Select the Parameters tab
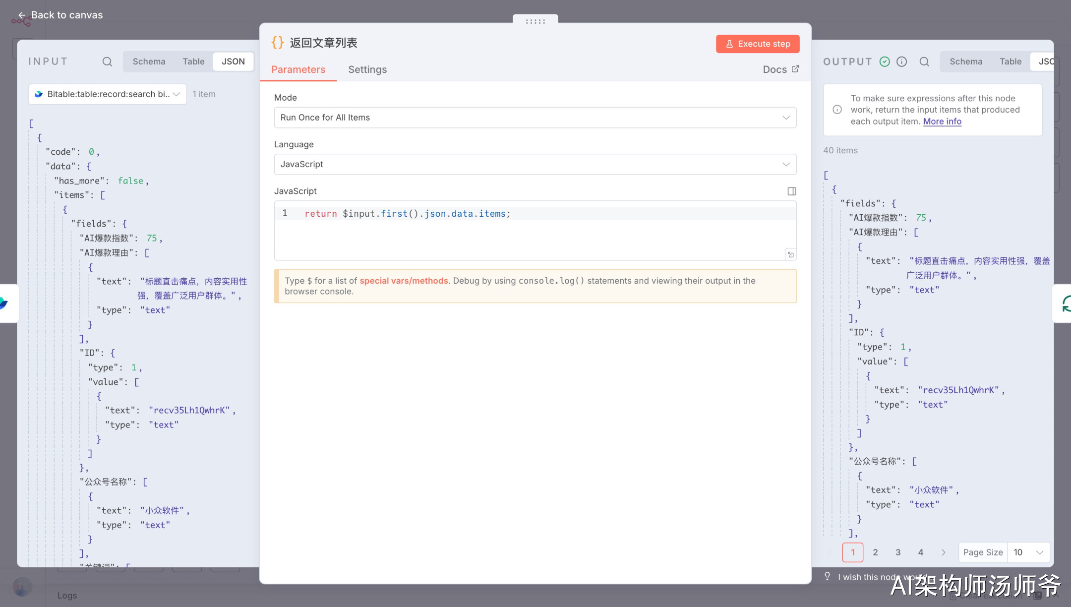 coord(298,69)
